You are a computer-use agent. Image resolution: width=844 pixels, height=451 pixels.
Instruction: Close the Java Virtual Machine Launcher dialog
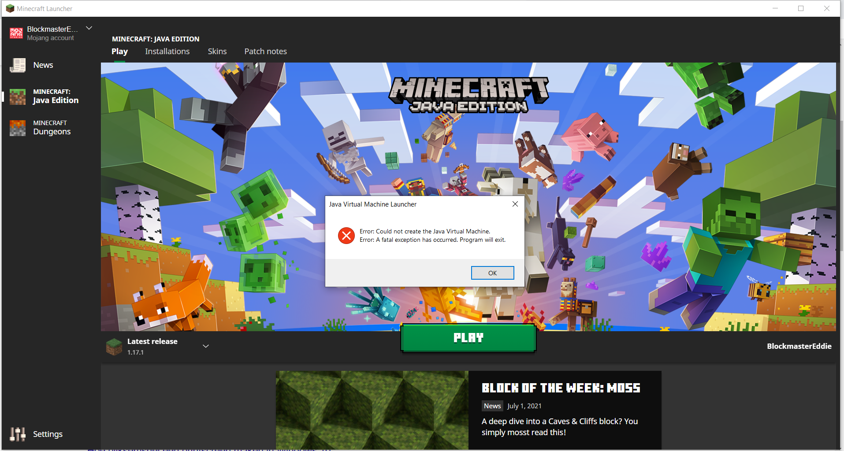(x=515, y=204)
